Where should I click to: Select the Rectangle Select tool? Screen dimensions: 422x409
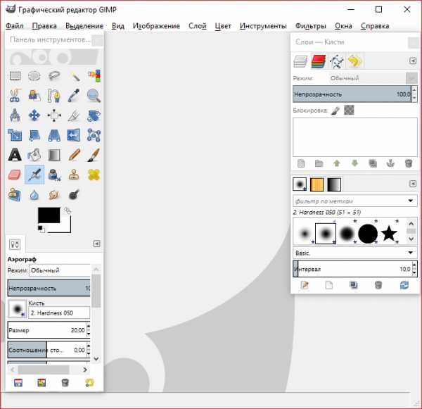point(15,76)
